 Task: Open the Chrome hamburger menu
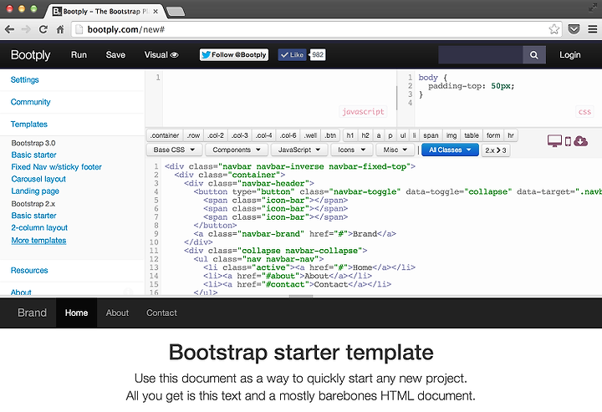[x=593, y=29]
